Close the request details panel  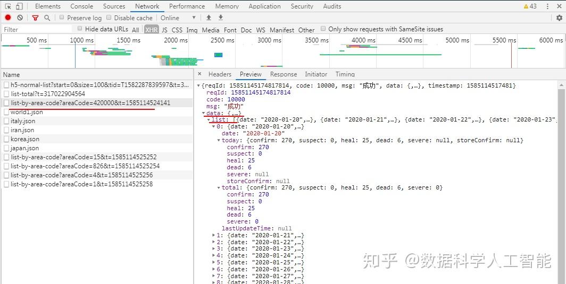(x=199, y=74)
